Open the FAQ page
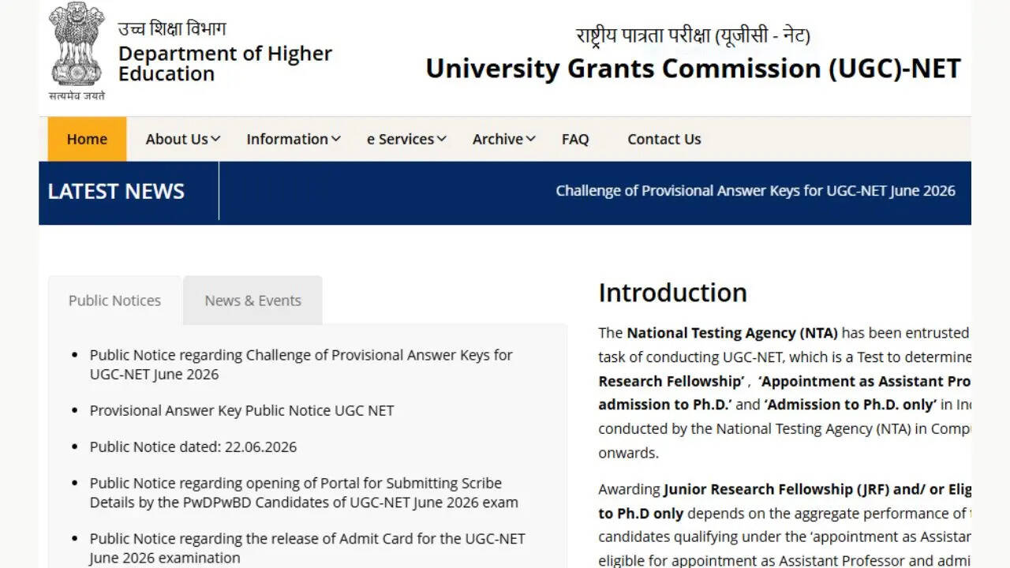1010x568 pixels. click(x=575, y=139)
